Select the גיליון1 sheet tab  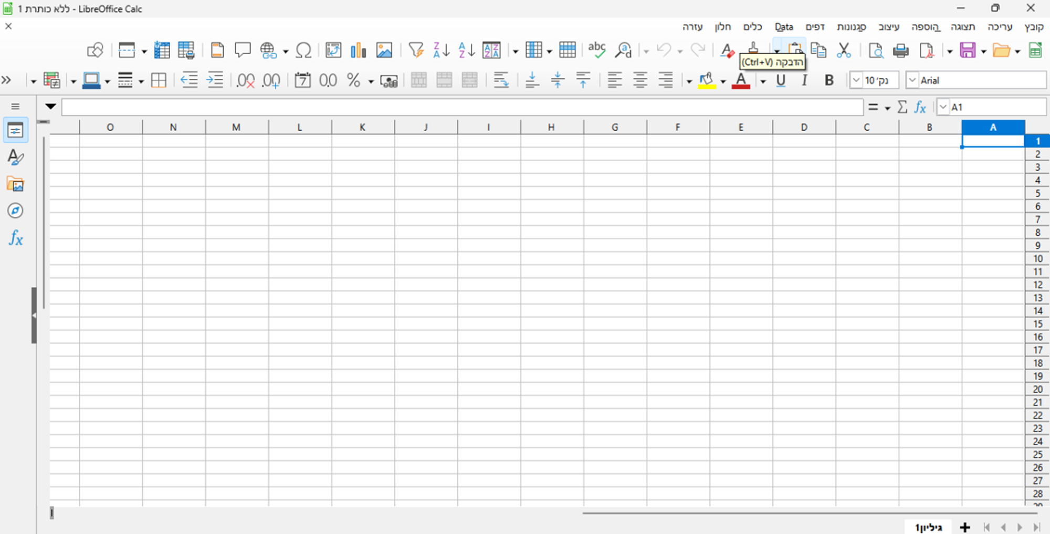(929, 527)
